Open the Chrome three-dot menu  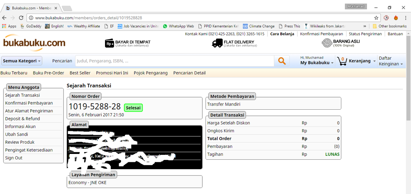pos(405,18)
